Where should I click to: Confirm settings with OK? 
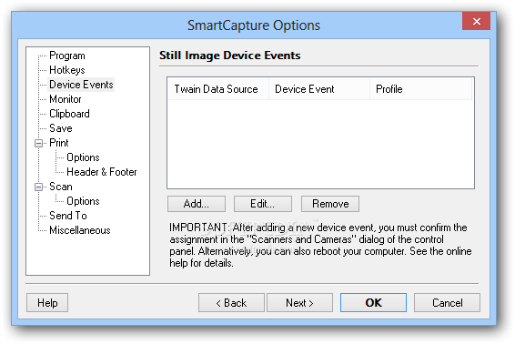[373, 303]
